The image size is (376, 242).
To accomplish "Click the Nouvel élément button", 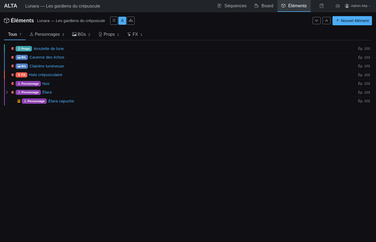I will (352, 20).
